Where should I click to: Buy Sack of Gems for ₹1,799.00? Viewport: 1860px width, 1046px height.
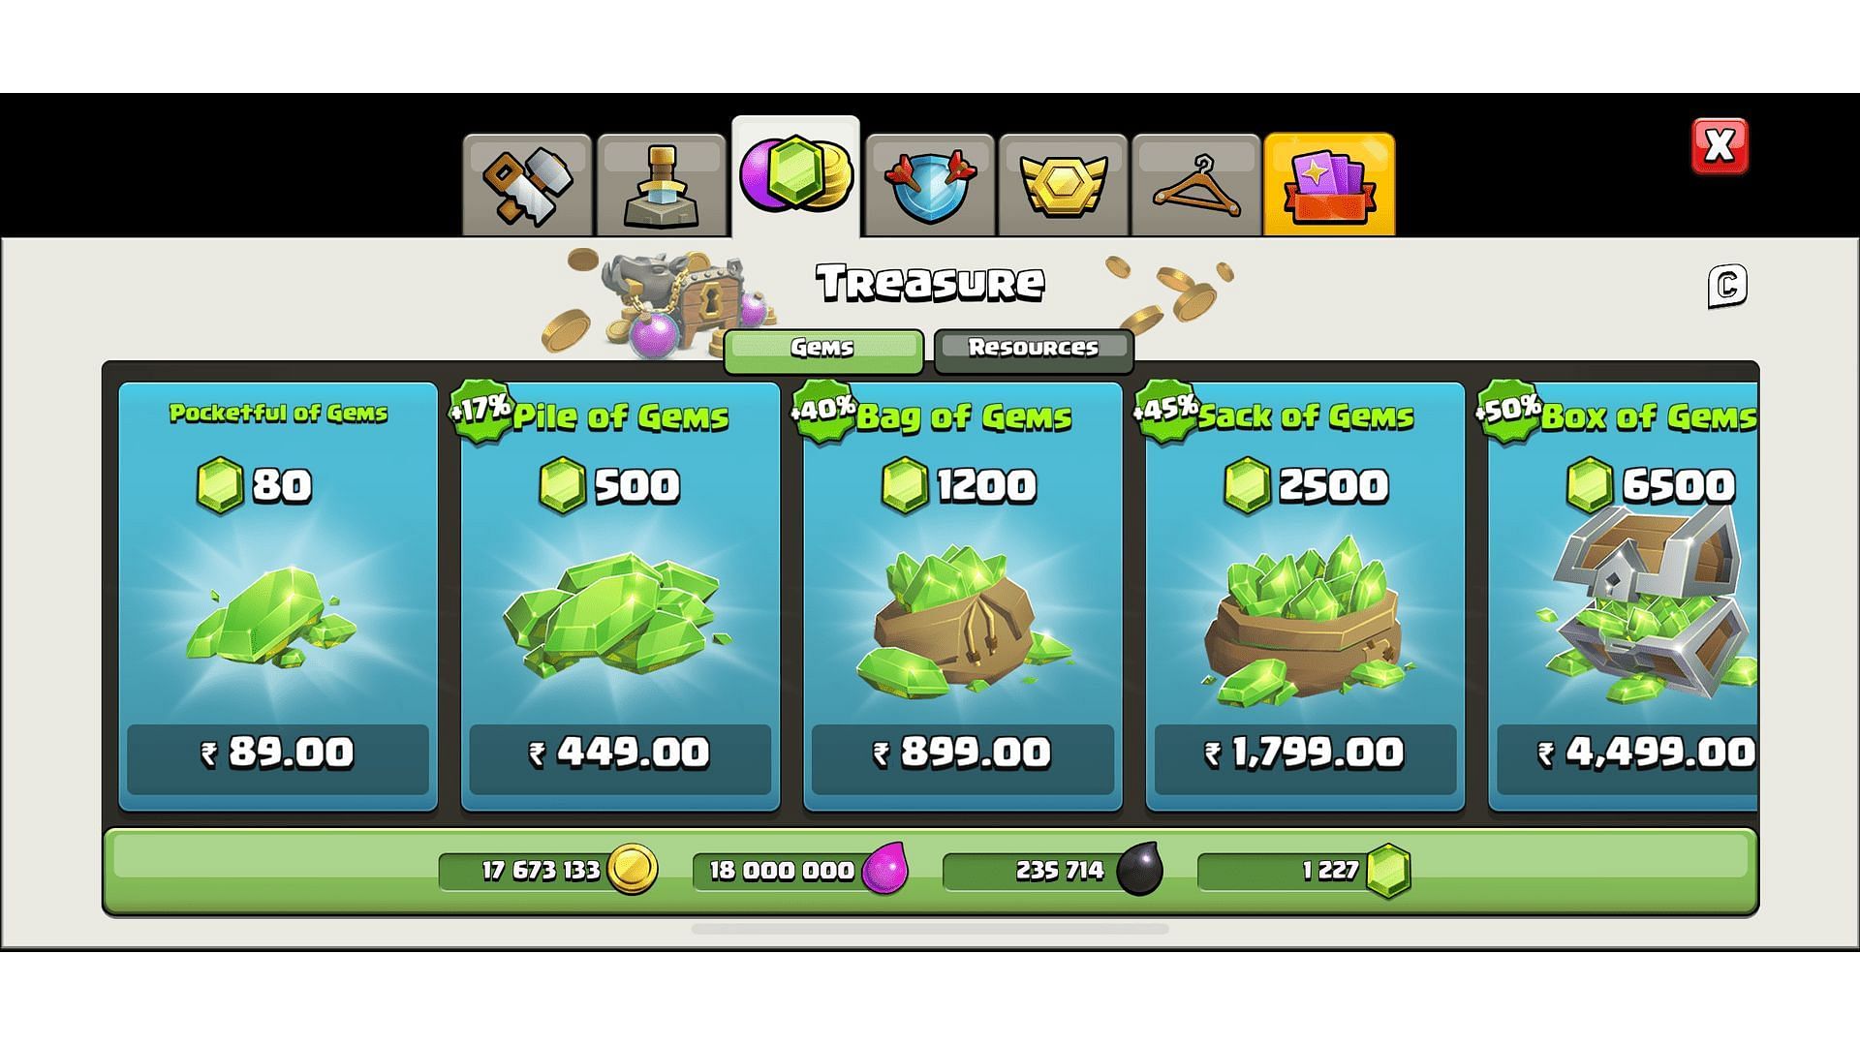pos(1305,597)
